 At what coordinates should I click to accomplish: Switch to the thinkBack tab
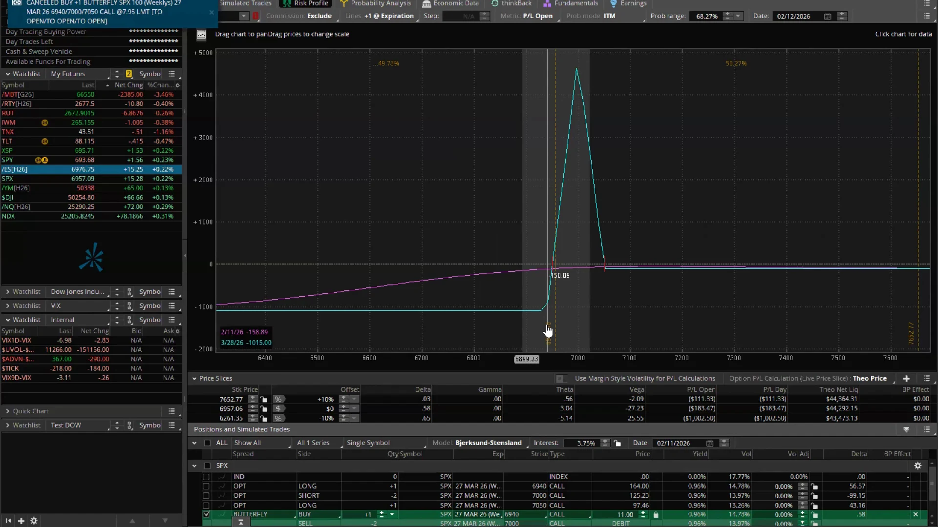[512, 3]
